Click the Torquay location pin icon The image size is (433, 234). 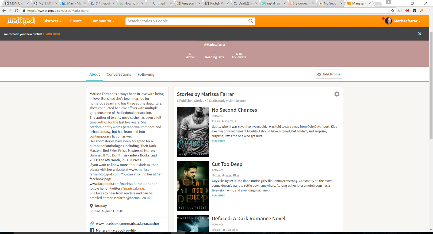(x=91, y=206)
